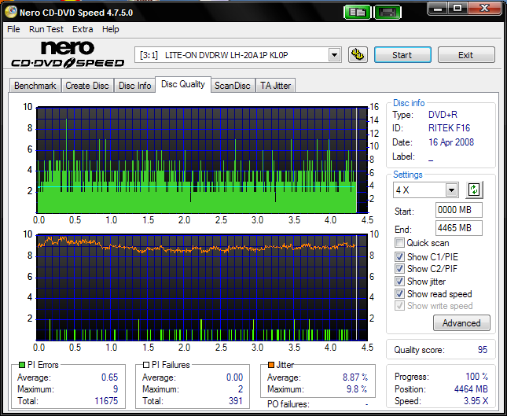
Task: Click the white PI Failures legend square
Action: click(146, 365)
